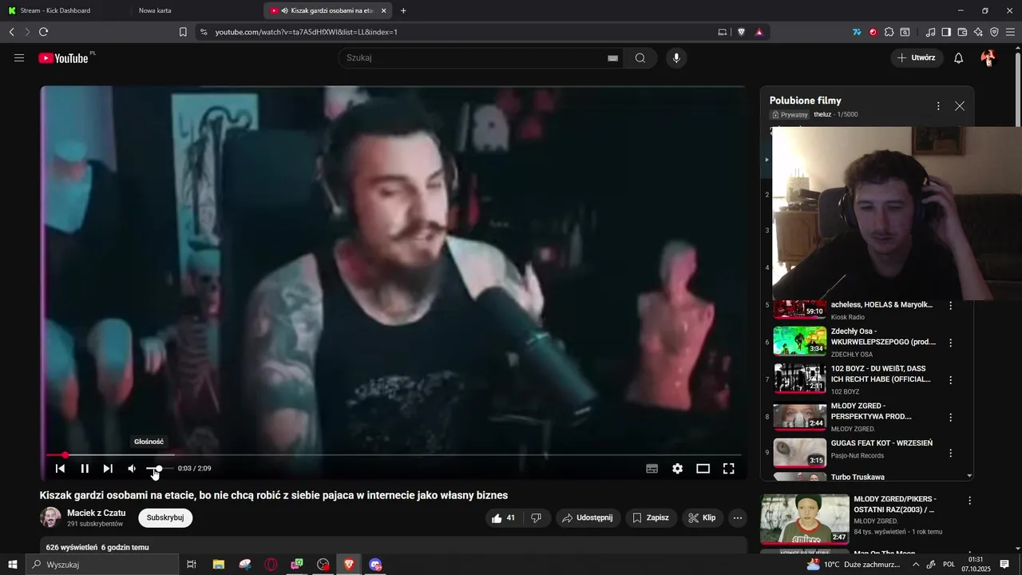Open a new browser tab with plus

click(x=403, y=10)
